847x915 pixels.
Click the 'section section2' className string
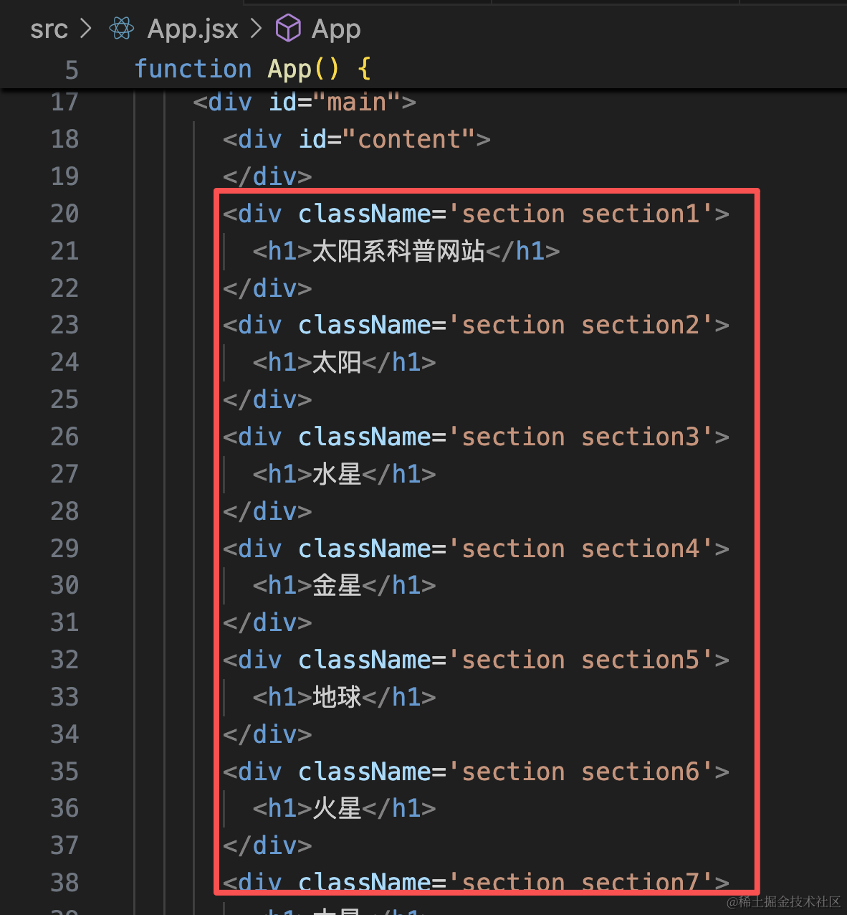(580, 325)
